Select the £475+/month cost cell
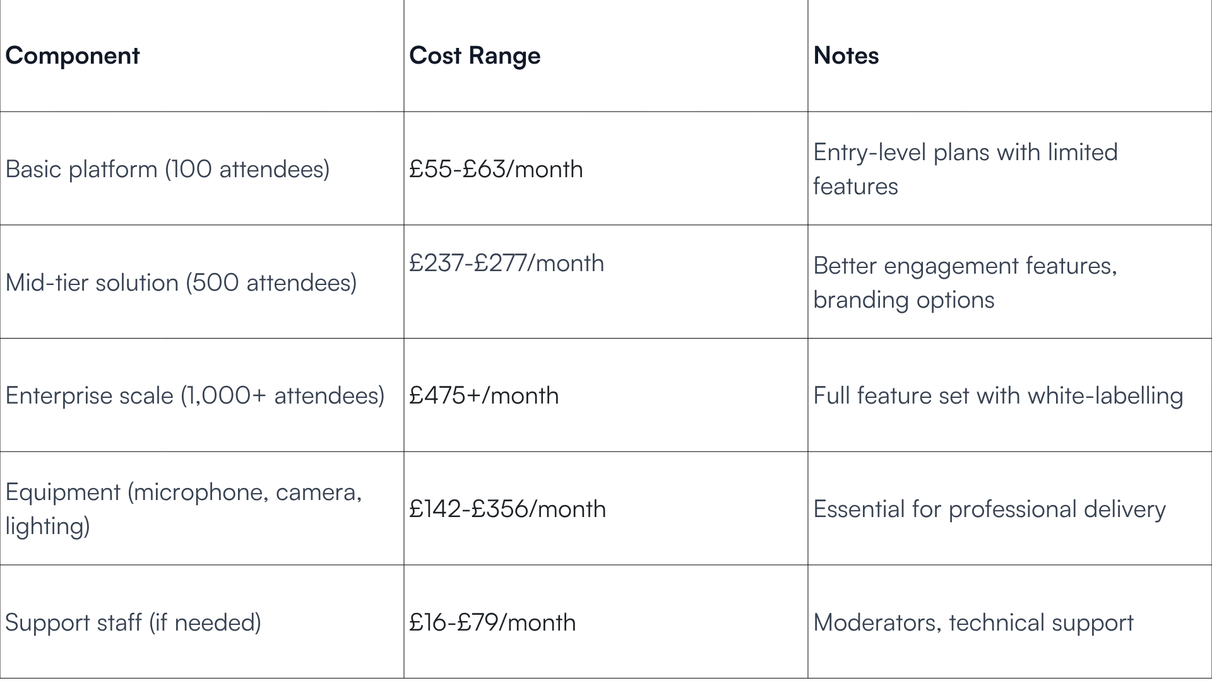This screenshot has height=681, width=1212. click(x=606, y=395)
